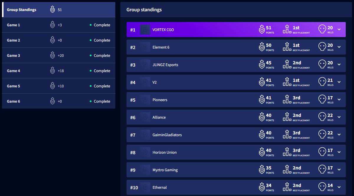Click the +10 points value for Game 5
The height and width of the screenshot is (196, 354).
point(61,86)
